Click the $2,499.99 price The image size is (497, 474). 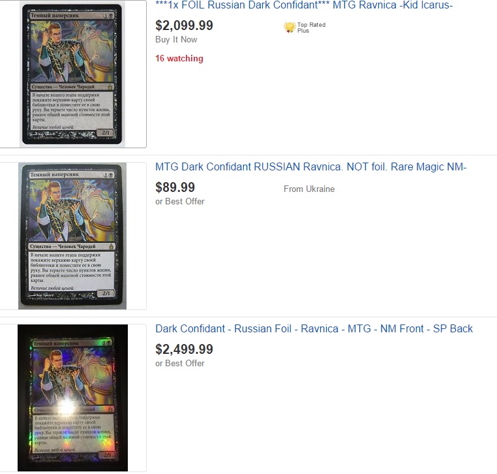[184, 349]
